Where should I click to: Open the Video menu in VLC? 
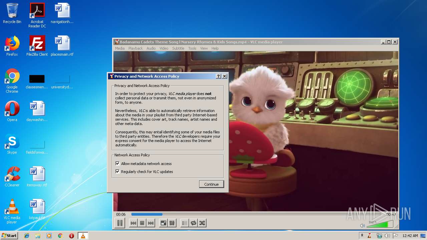164,48
